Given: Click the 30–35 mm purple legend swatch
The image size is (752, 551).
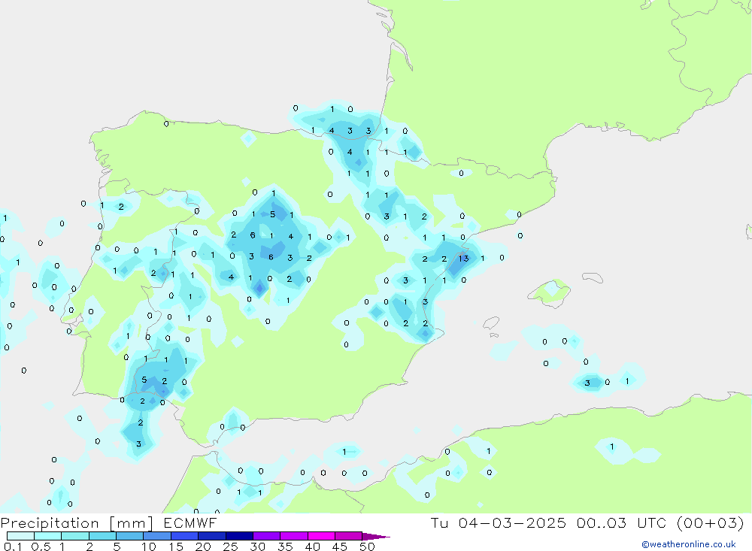Looking at the screenshot, I should 266,536.
